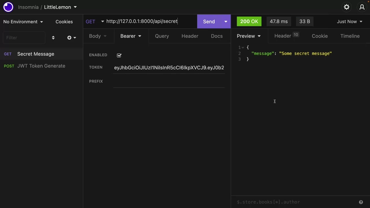Change the GET method dropdown

(x=95, y=21)
